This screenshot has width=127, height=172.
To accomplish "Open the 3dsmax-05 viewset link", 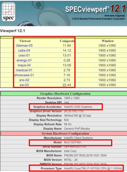I will pos(24,46).
